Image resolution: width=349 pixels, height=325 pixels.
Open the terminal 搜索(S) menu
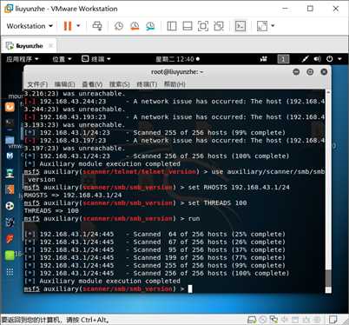point(120,84)
